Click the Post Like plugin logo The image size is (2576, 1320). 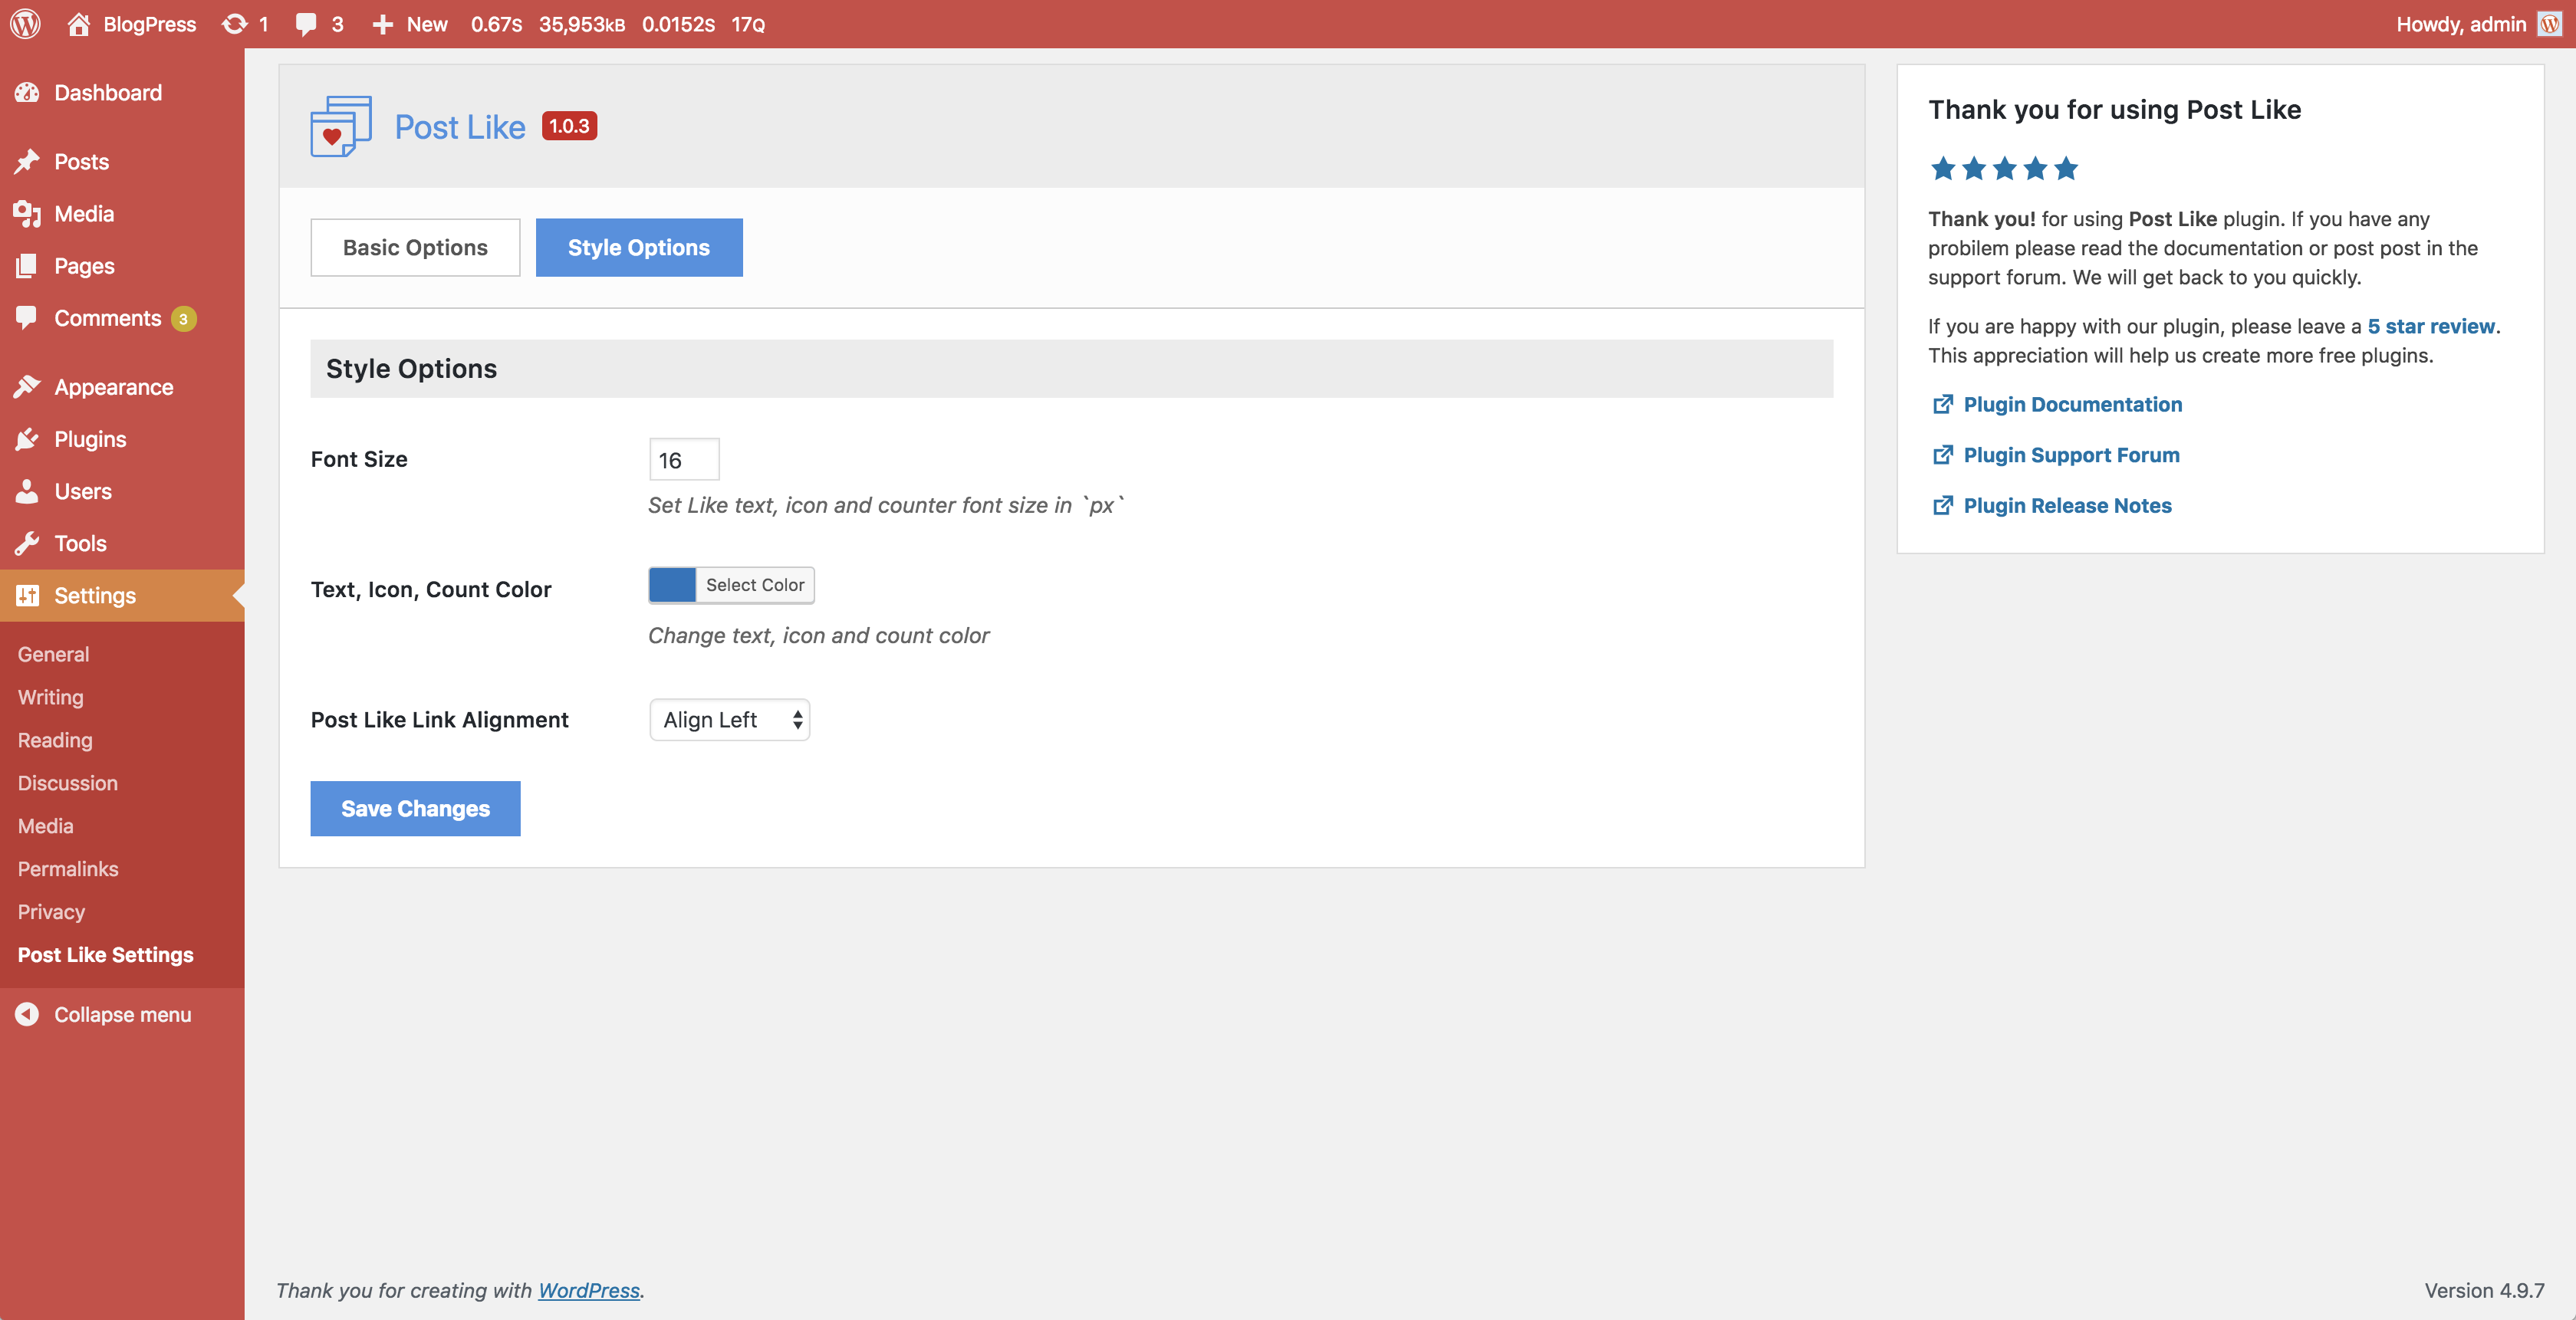pos(341,126)
